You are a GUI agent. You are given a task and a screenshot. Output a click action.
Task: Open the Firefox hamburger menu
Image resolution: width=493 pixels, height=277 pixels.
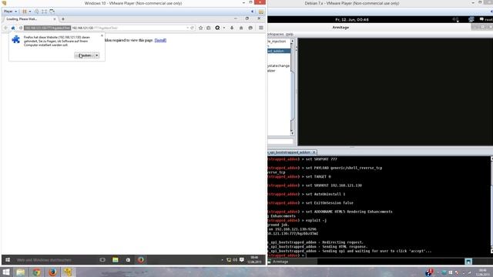tap(261, 28)
